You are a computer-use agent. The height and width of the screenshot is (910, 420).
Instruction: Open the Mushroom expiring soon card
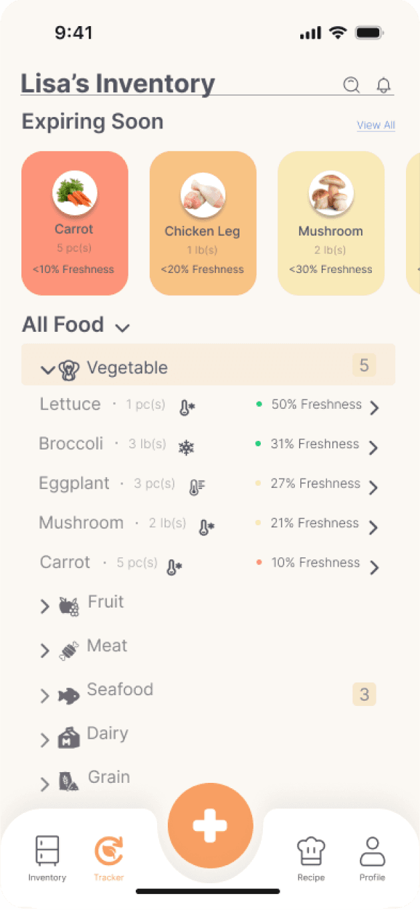pos(331,223)
